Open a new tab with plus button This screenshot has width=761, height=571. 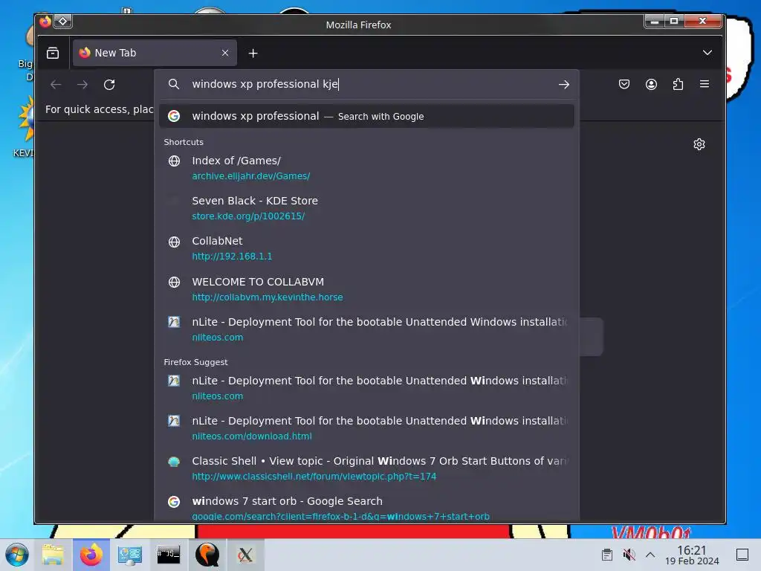(253, 53)
